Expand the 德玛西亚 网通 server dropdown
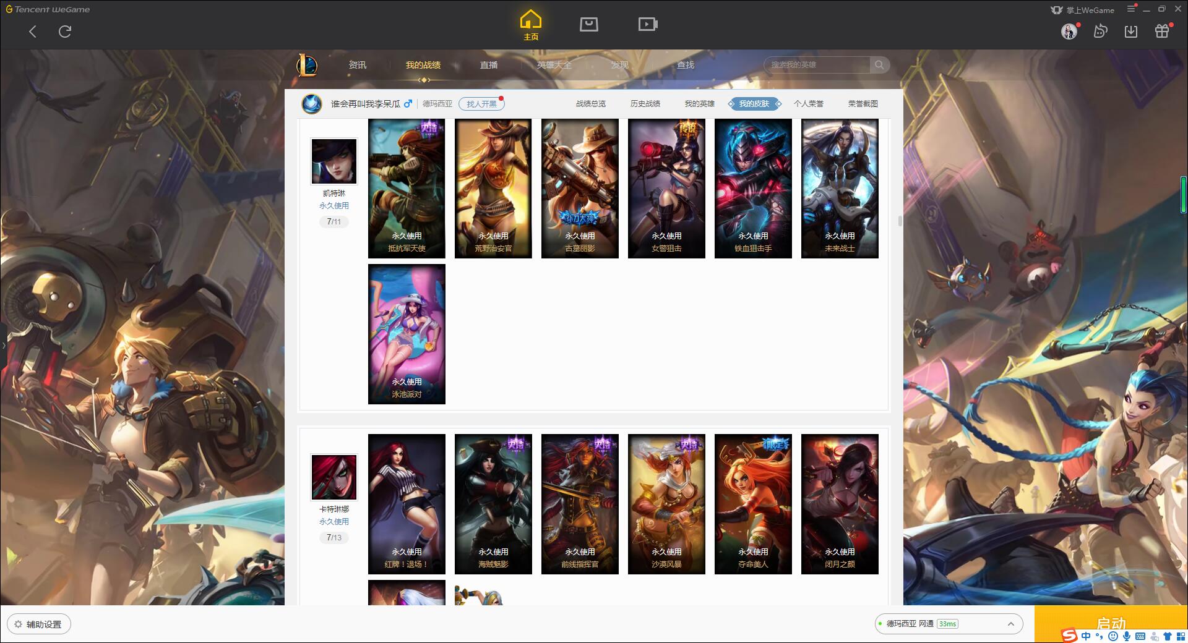1188x643 pixels. click(x=949, y=624)
